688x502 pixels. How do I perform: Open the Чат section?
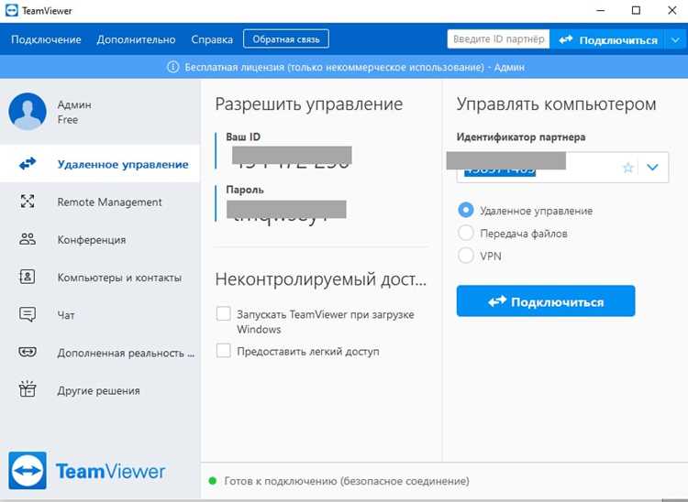tap(100, 314)
